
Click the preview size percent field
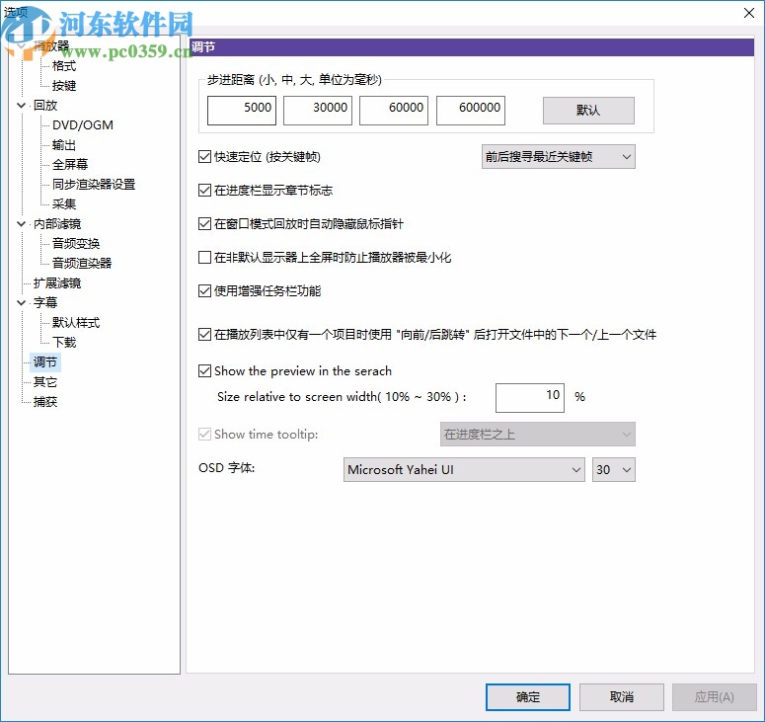point(530,398)
